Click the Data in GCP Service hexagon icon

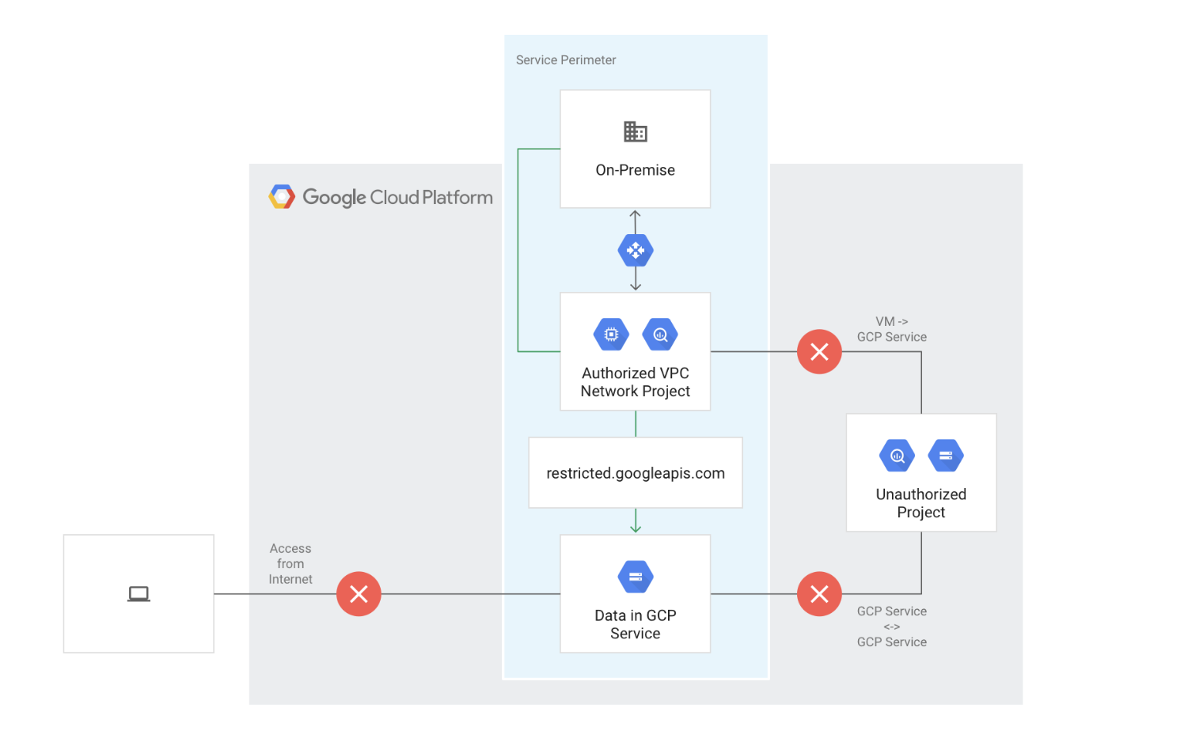pyautogui.click(x=635, y=576)
